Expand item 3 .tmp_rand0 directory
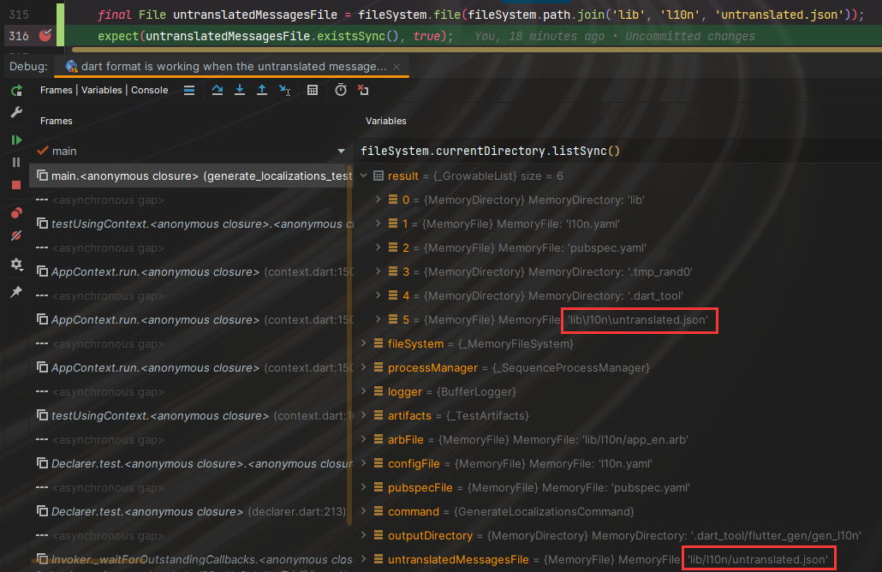The height and width of the screenshot is (572, 882). (378, 271)
